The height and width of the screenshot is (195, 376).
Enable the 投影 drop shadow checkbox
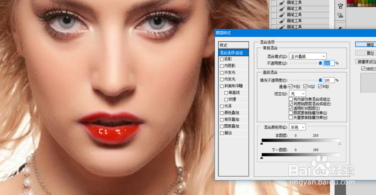(x=222, y=59)
